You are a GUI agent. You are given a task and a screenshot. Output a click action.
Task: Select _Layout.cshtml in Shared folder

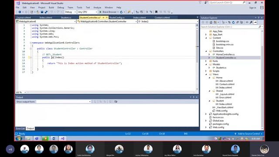coord(227,94)
